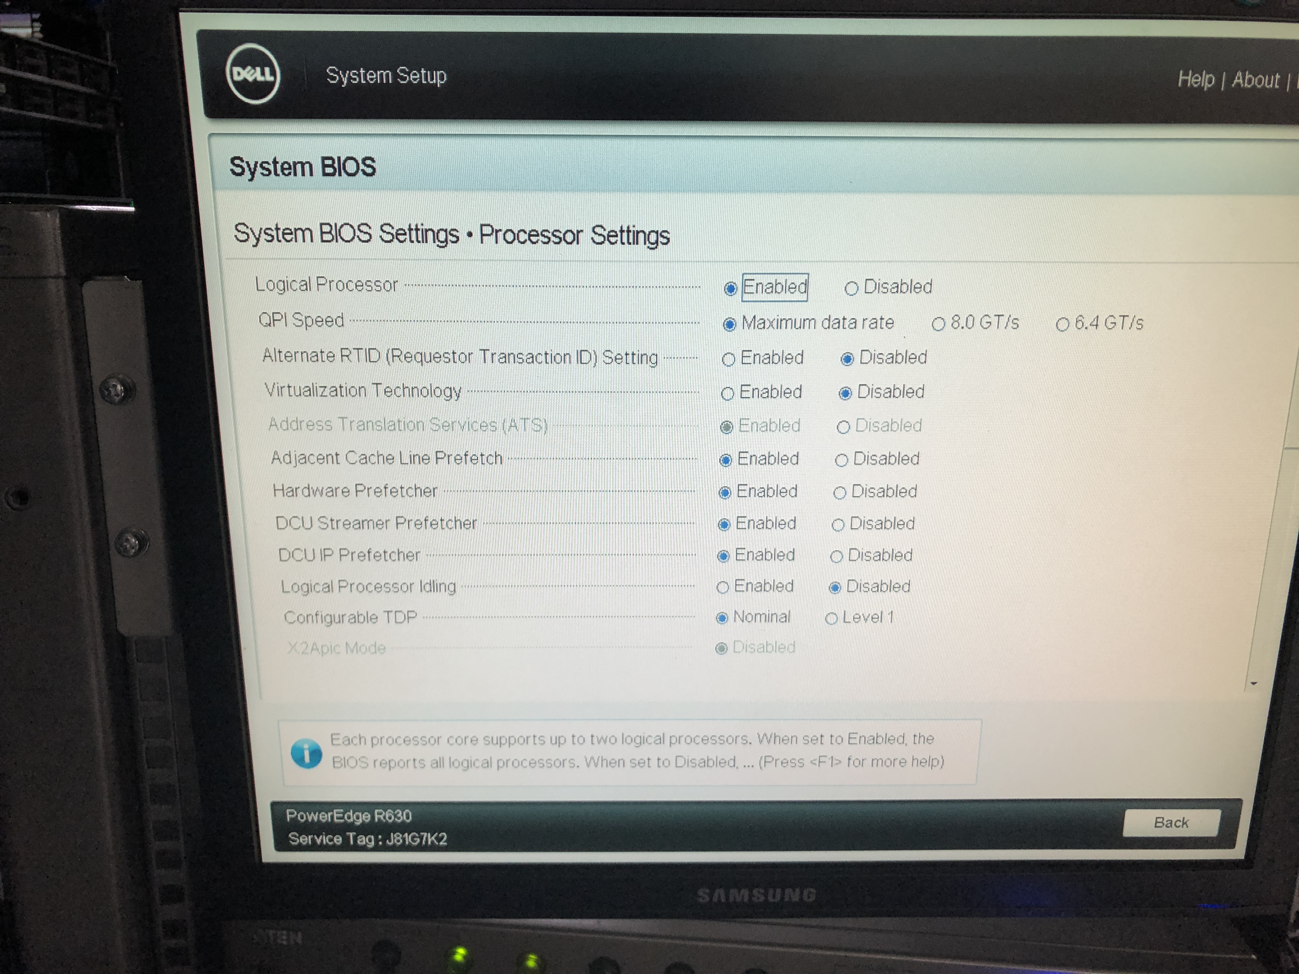Click the Adjacent Cache Line Prefetch label

point(386,458)
